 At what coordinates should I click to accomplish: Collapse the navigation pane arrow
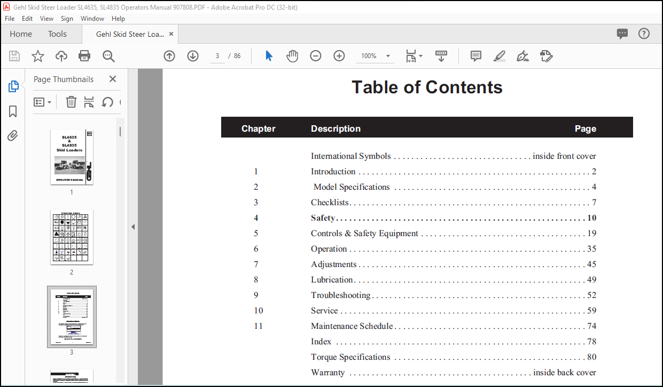133,227
